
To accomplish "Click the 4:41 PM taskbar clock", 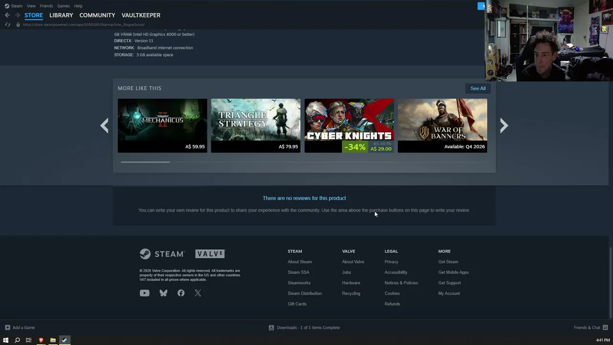I will [603, 340].
